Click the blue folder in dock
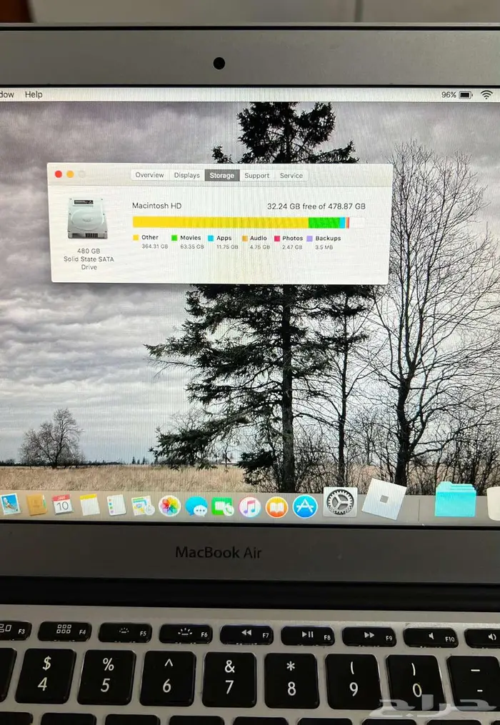Screen dimensions: 500x725 tap(455, 499)
